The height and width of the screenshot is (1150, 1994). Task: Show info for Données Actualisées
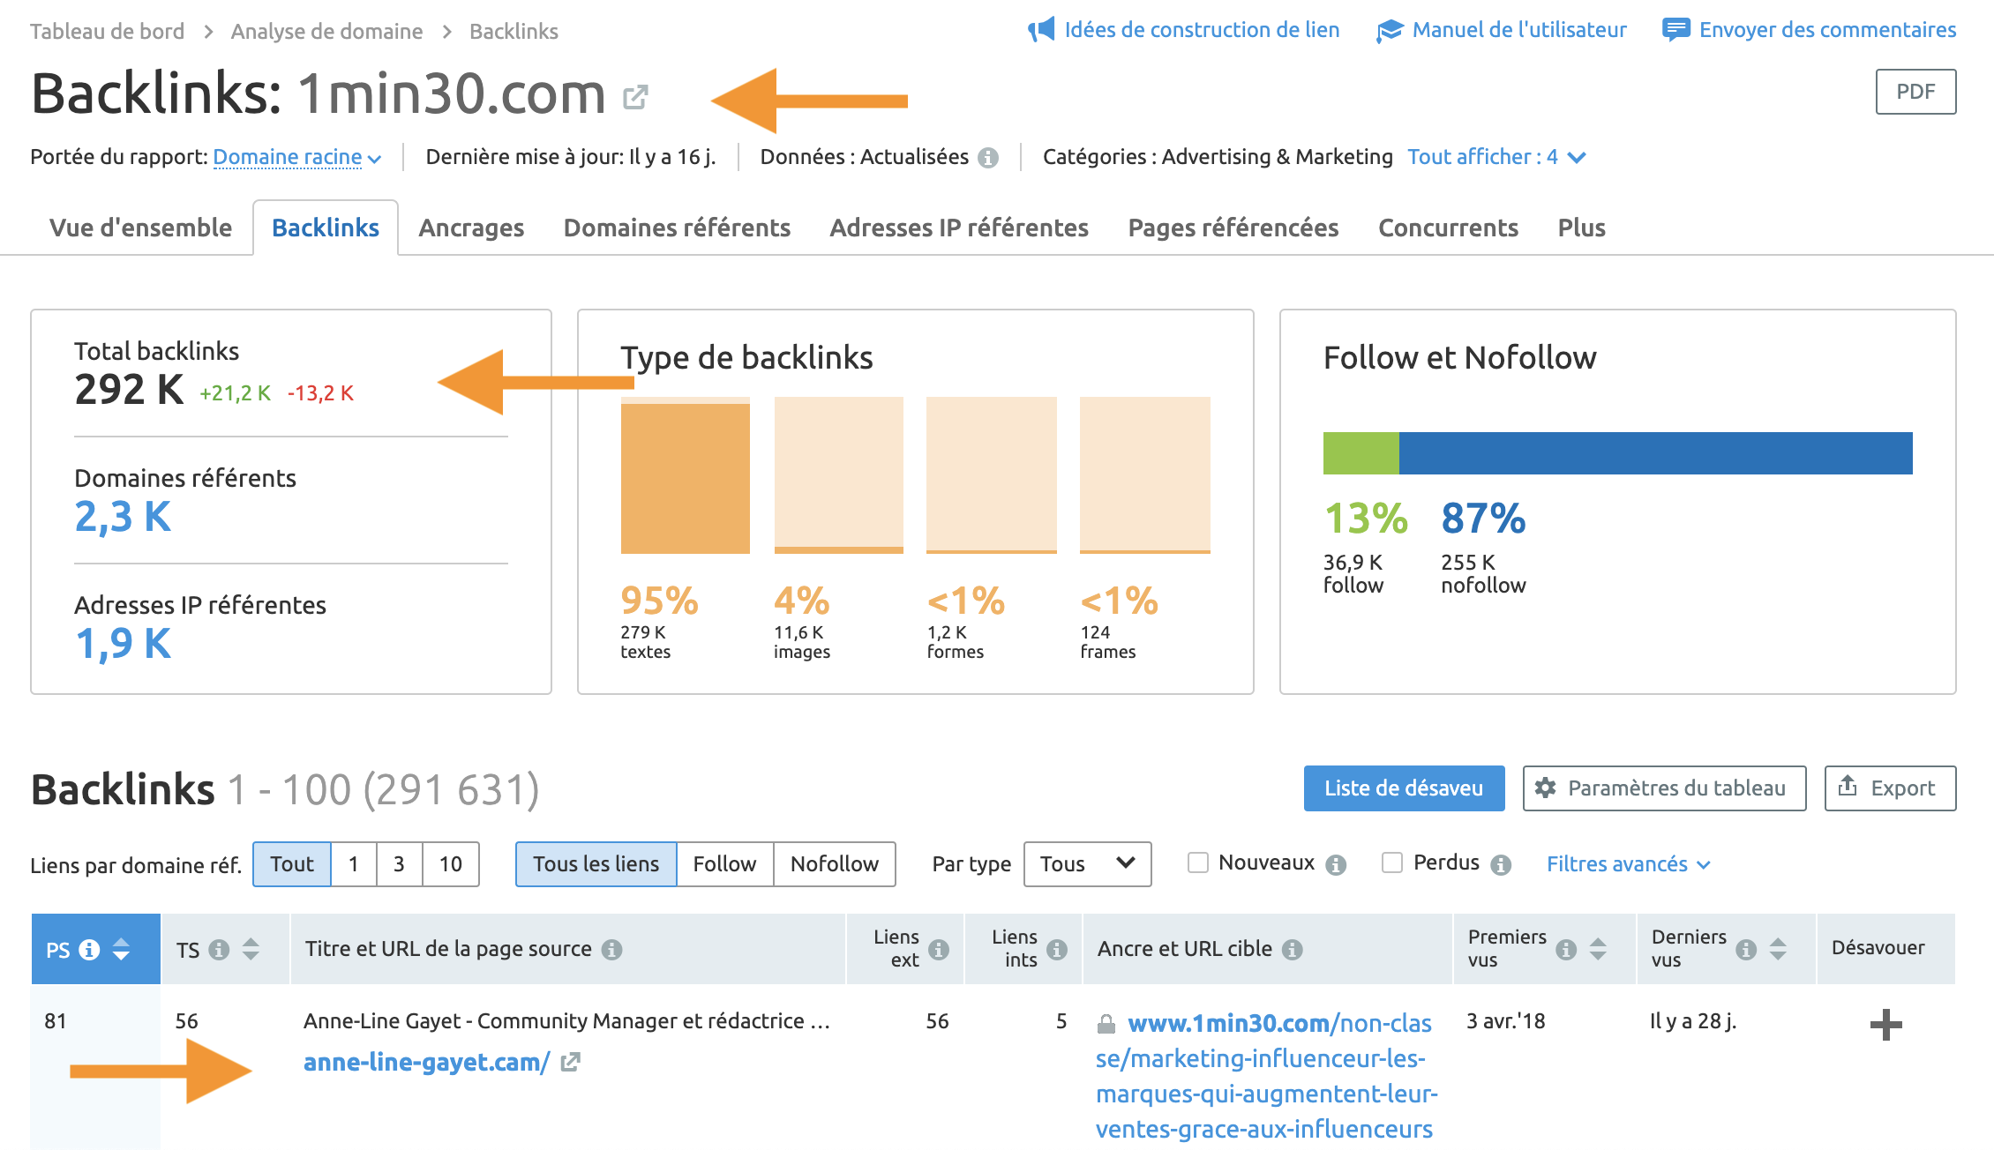click(989, 158)
